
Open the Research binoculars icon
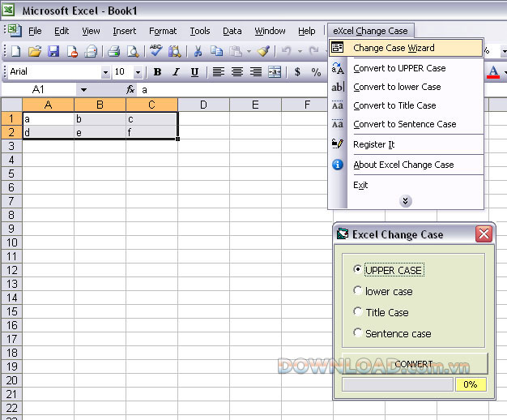pos(175,51)
